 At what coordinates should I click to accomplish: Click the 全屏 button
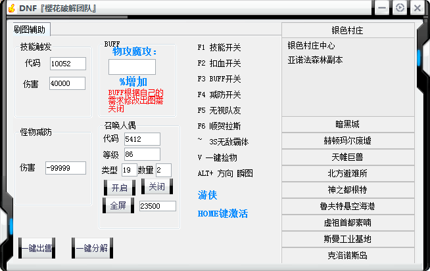click(118, 205)
